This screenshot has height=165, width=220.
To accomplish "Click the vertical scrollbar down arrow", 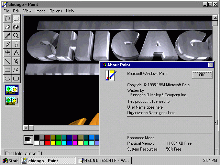I will click(216, 123).
